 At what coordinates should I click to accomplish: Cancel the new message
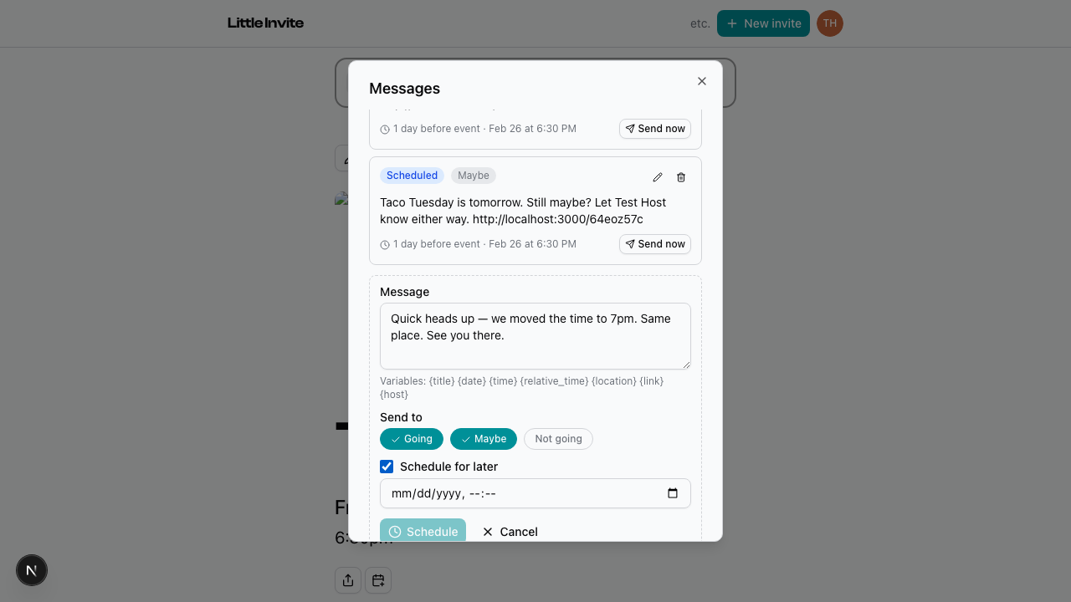510,532
